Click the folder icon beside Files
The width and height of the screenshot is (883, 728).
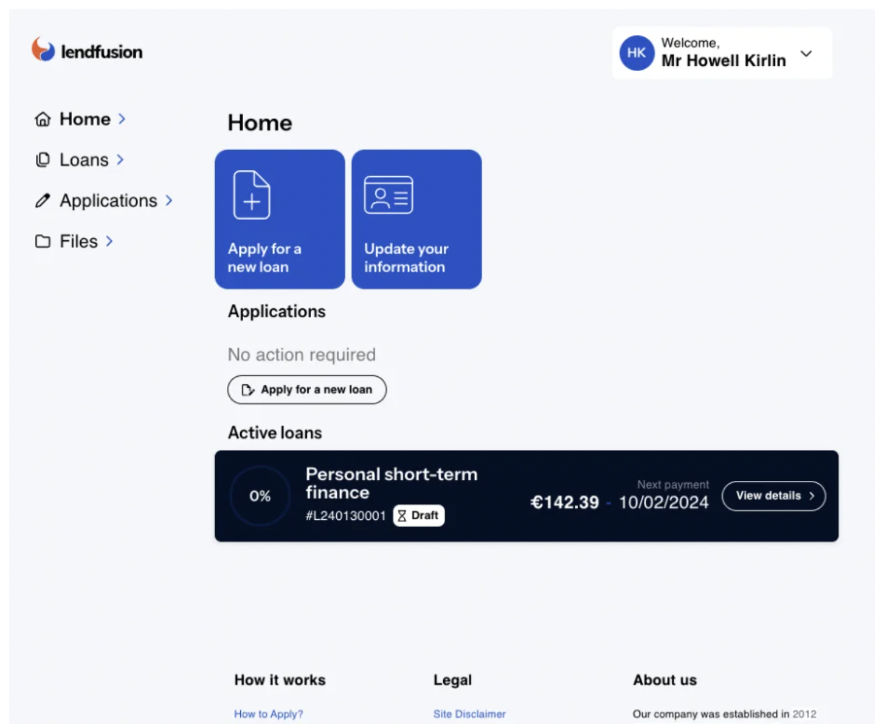coord(42,241)
